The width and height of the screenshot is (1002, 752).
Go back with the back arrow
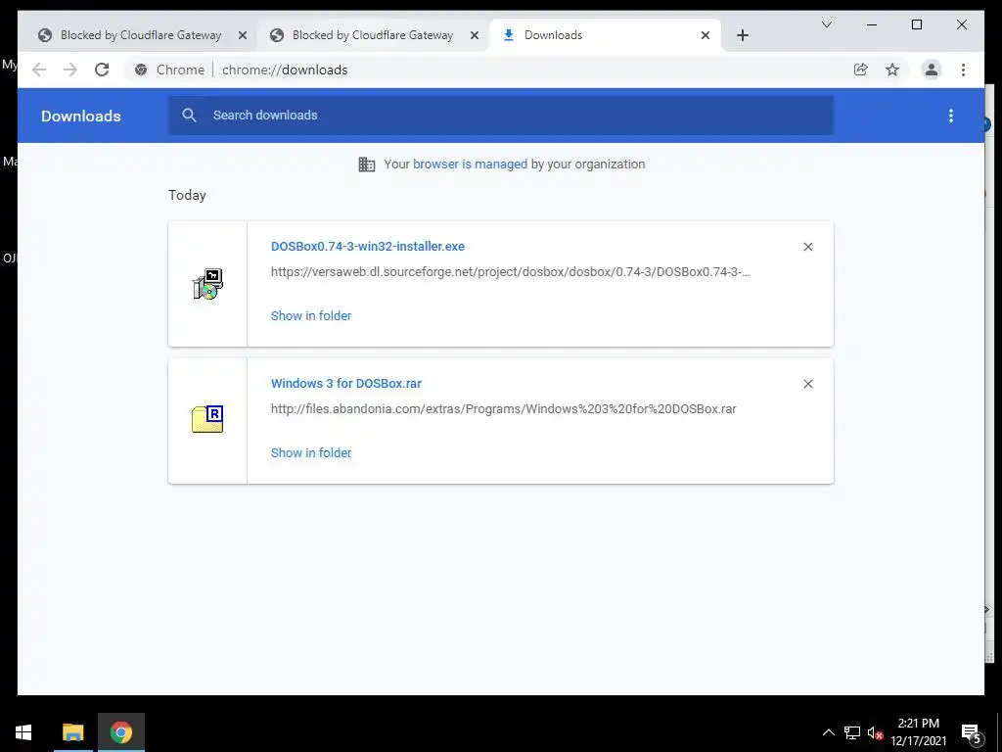pyautogui.click(x=39, y=70)
